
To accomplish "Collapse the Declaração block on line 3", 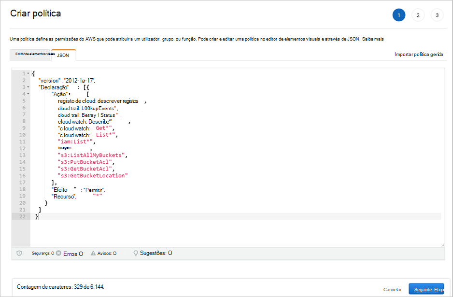I will click(x=28, y=87).
